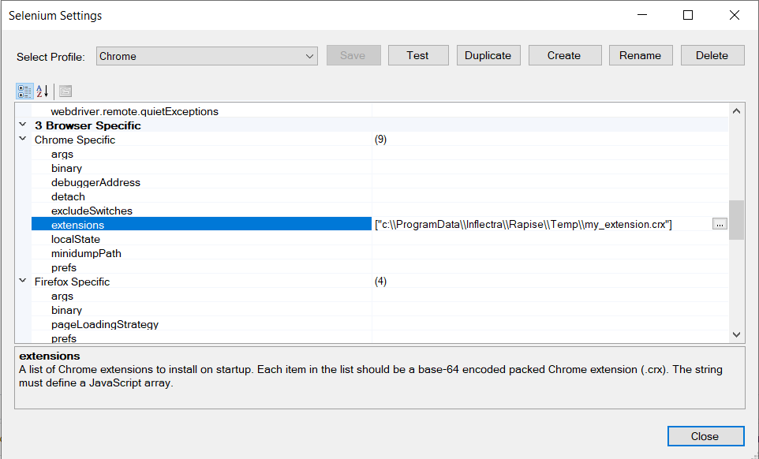The image size is (759, 459).
Task: Sort properties alphabetically
Action: 43,91
